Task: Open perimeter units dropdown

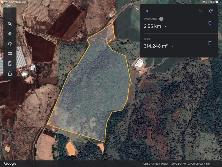Action: (x=166, y=27)
